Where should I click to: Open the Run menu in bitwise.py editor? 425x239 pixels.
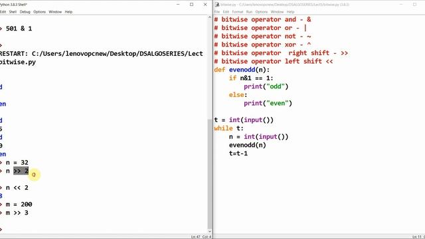[x=249, y=12]
